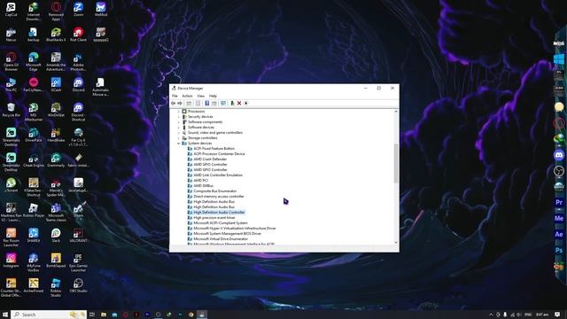The height and width of the screenshot is (319, 567).
Task: Select the This PC desktop icon
Action: point(11,85)
